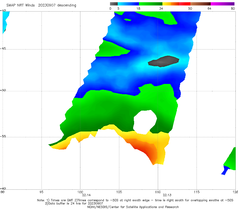Click the red high-wind region of the swath

click(145, 152)
